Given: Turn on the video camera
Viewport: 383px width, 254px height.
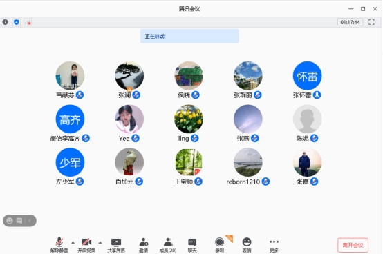Looking at the screenshot, I should 86,246.
